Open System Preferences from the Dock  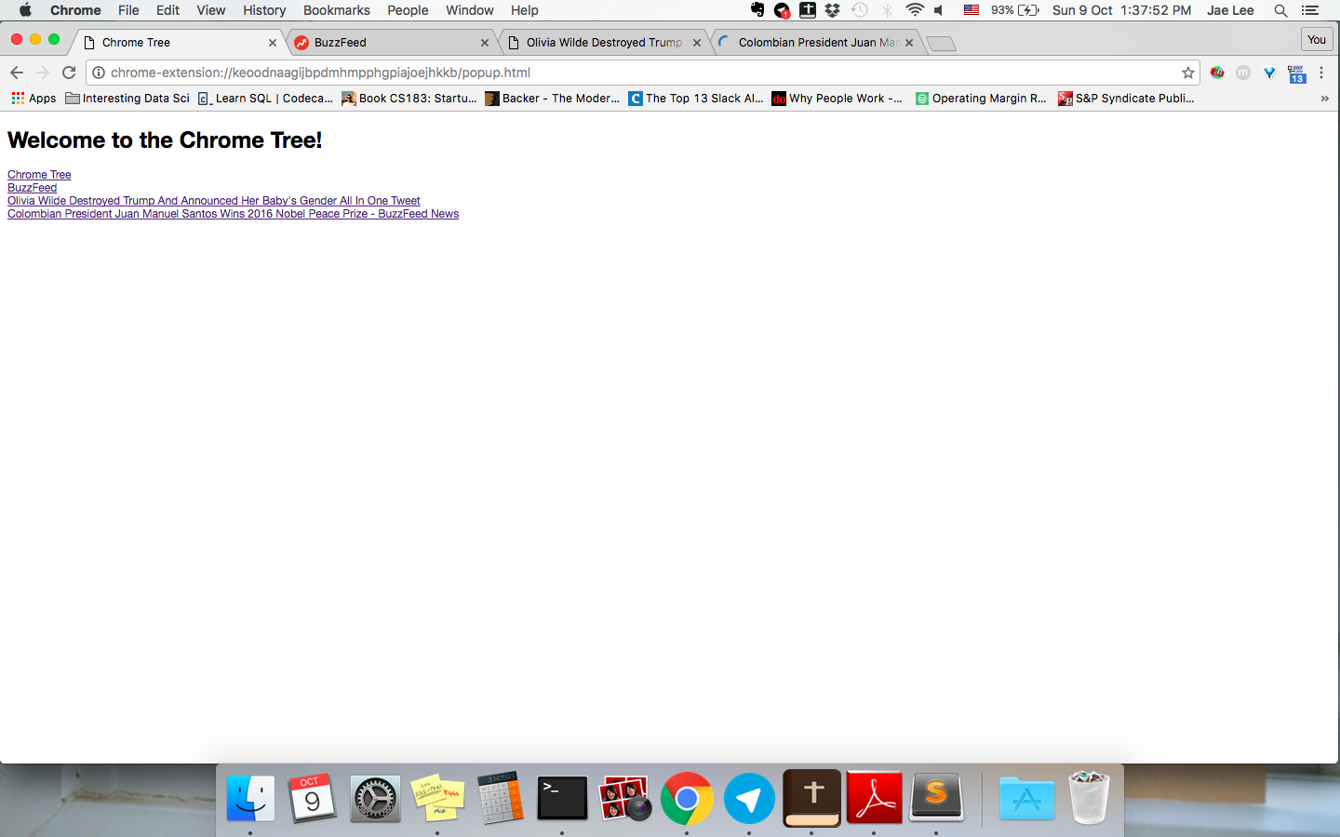tap(375, 798)
